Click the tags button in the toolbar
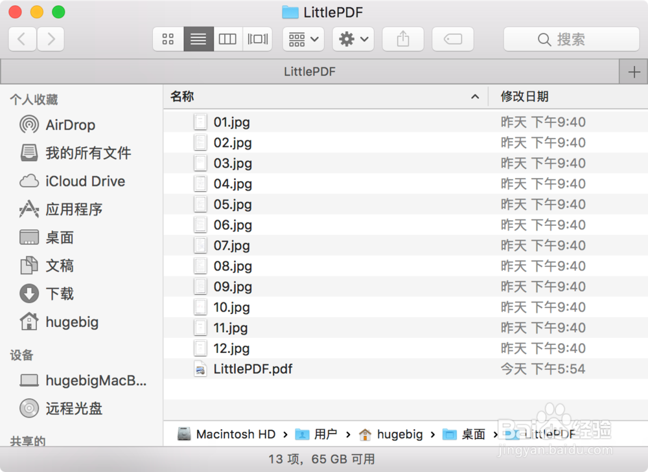 452,39
